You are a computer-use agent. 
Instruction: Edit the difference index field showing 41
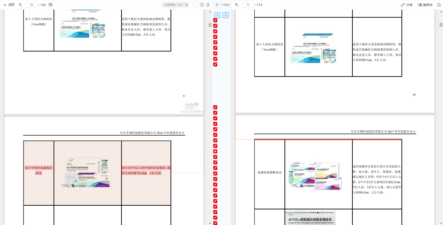[x=217, y=5]
